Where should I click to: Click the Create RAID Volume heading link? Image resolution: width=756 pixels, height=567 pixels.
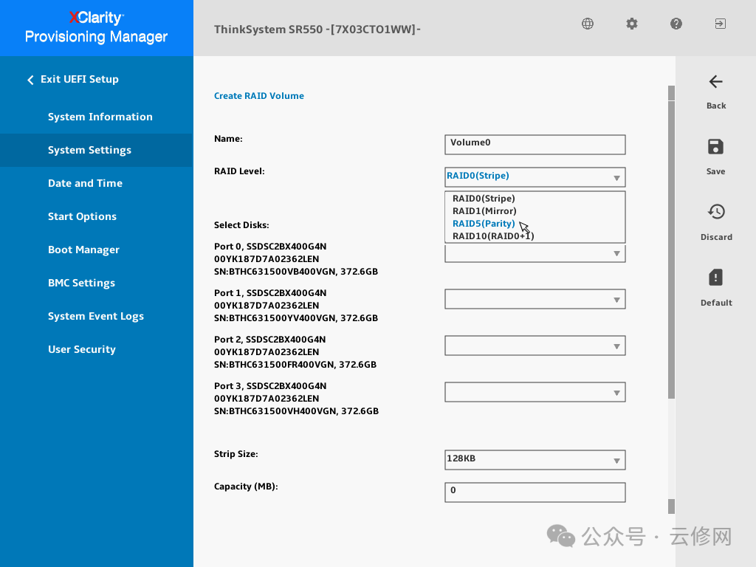tap(259, 95)
